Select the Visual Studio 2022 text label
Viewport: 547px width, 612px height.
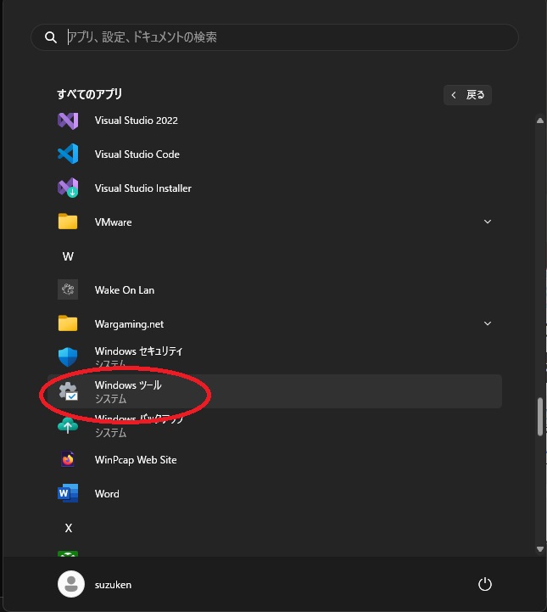(x=136, y=121)
